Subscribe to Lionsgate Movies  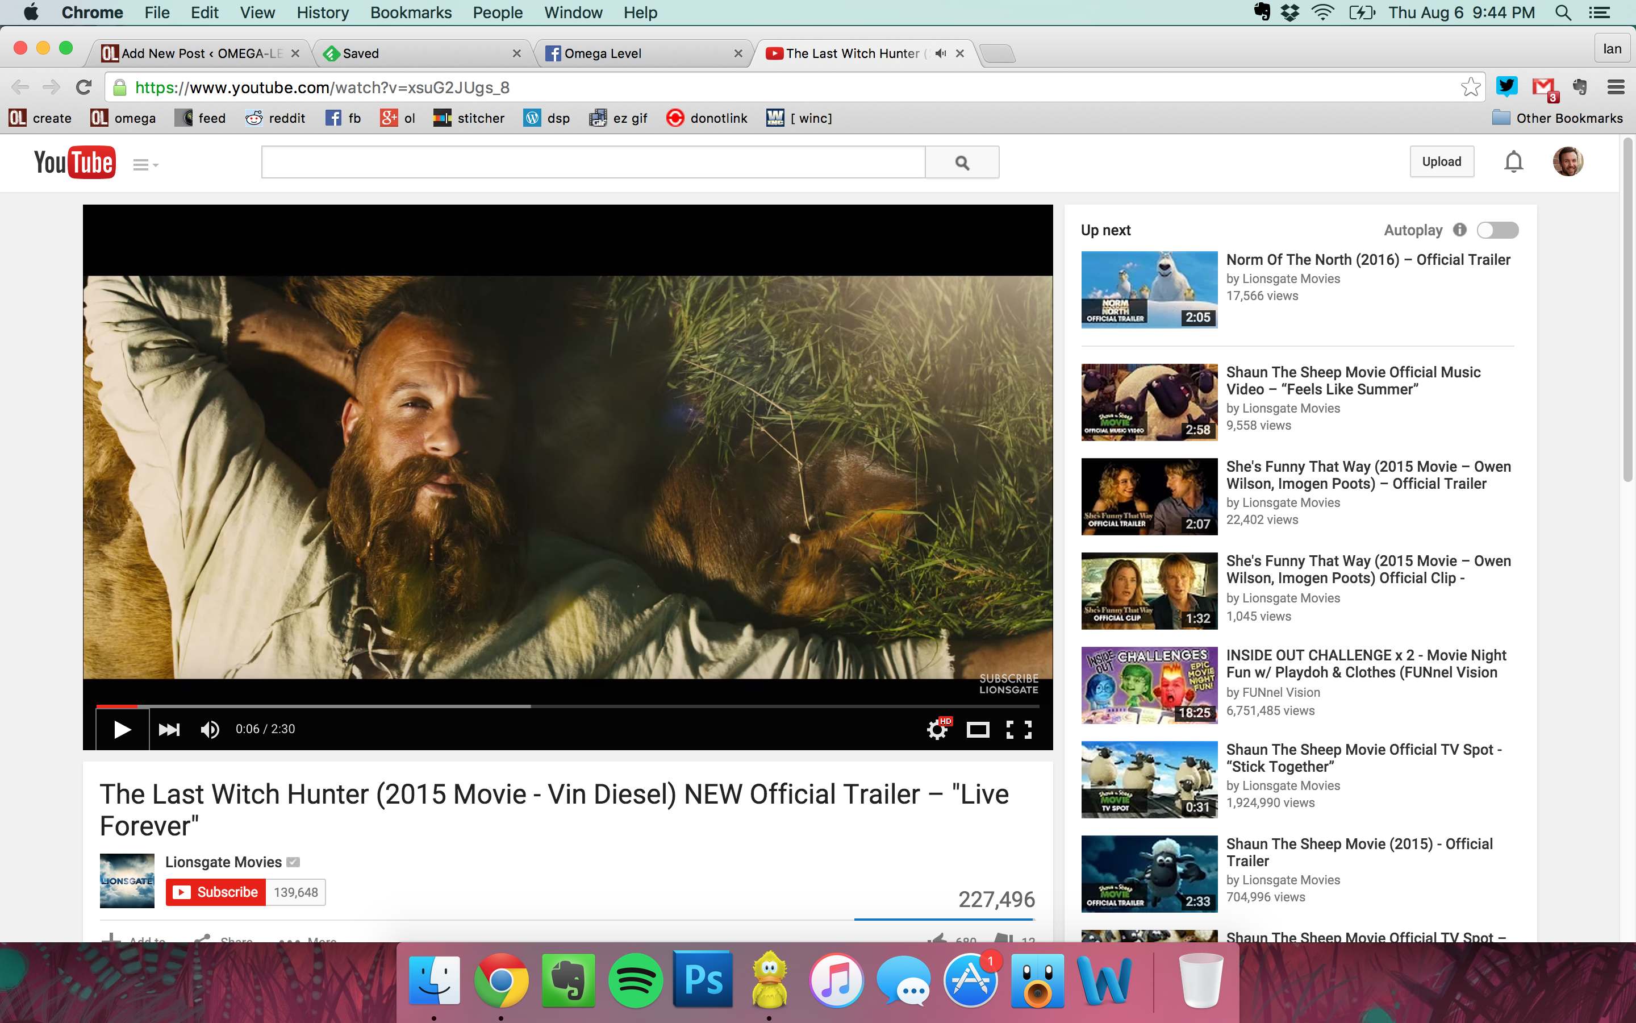tap(216, 892)
